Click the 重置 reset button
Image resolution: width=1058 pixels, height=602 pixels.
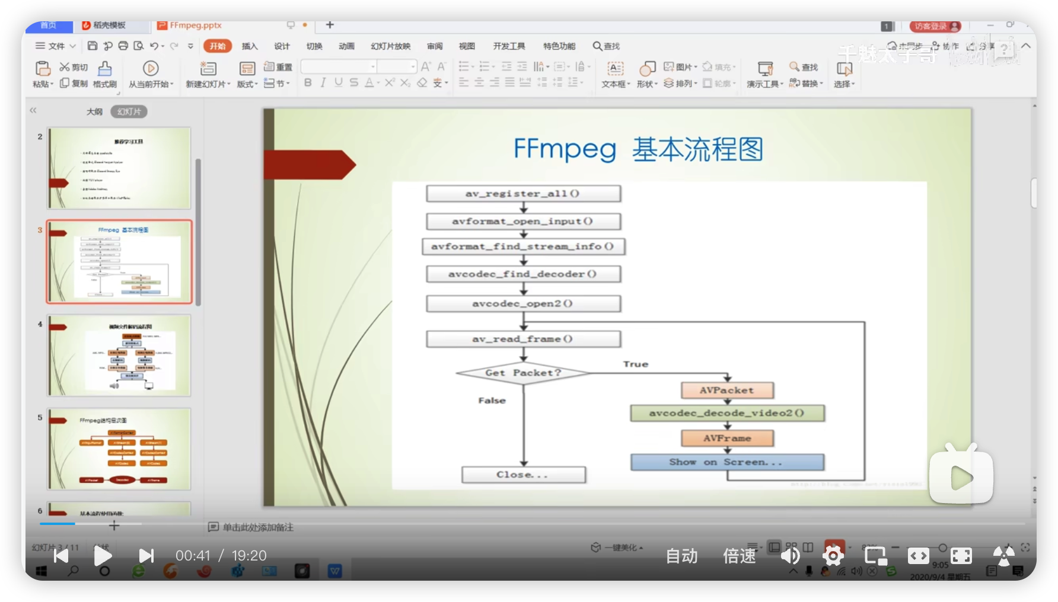[x=278, y=67]
